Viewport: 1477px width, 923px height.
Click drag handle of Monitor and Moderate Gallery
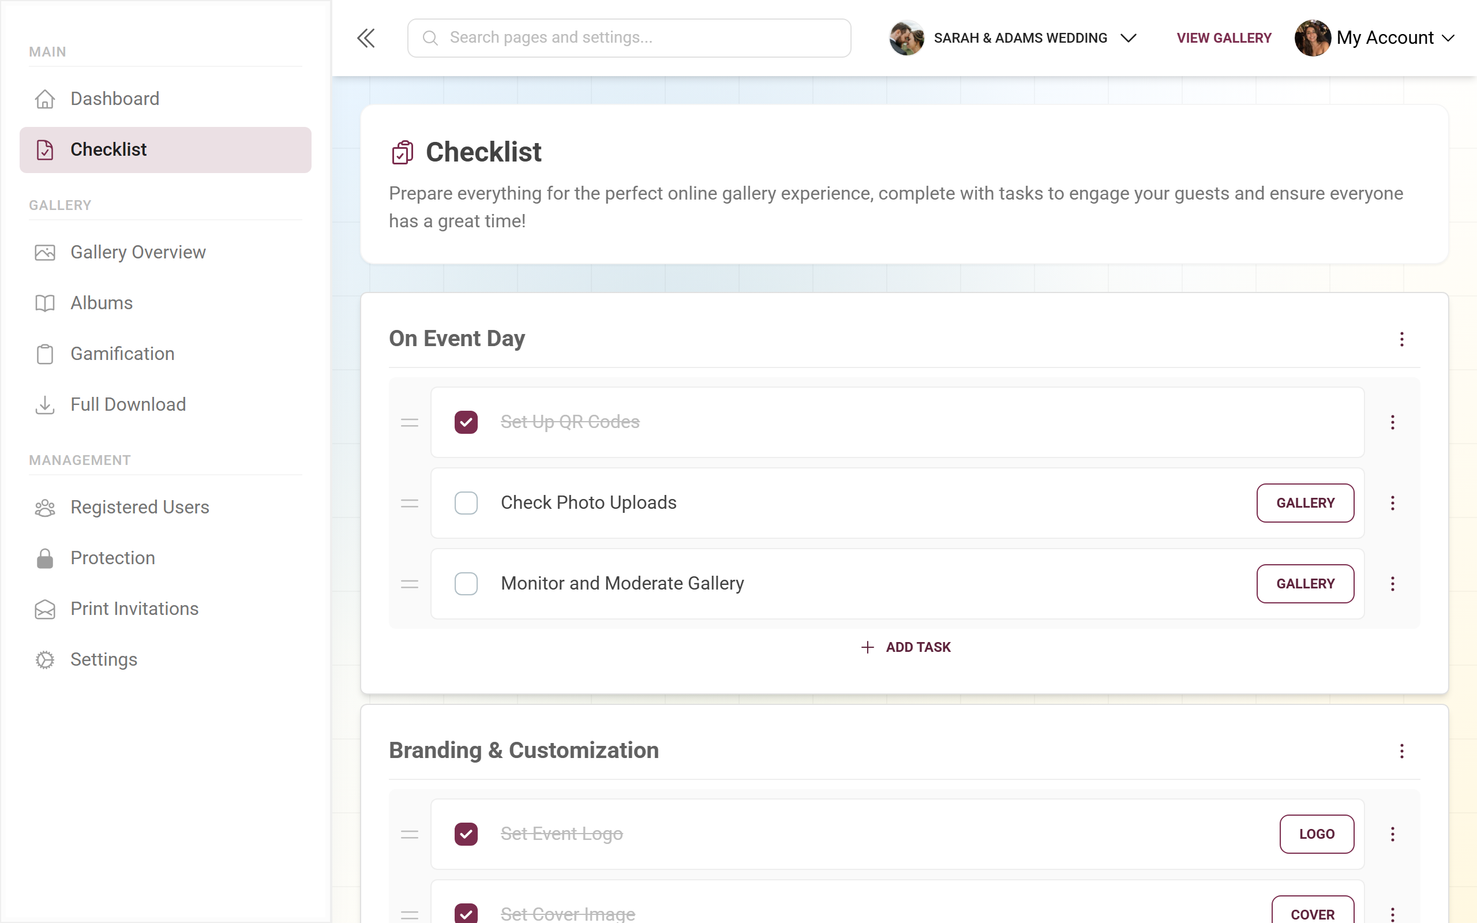pyautogui.click(x=410, y=584)
